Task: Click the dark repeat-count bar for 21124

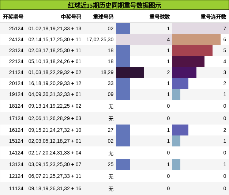Action: tap(130, 72)
